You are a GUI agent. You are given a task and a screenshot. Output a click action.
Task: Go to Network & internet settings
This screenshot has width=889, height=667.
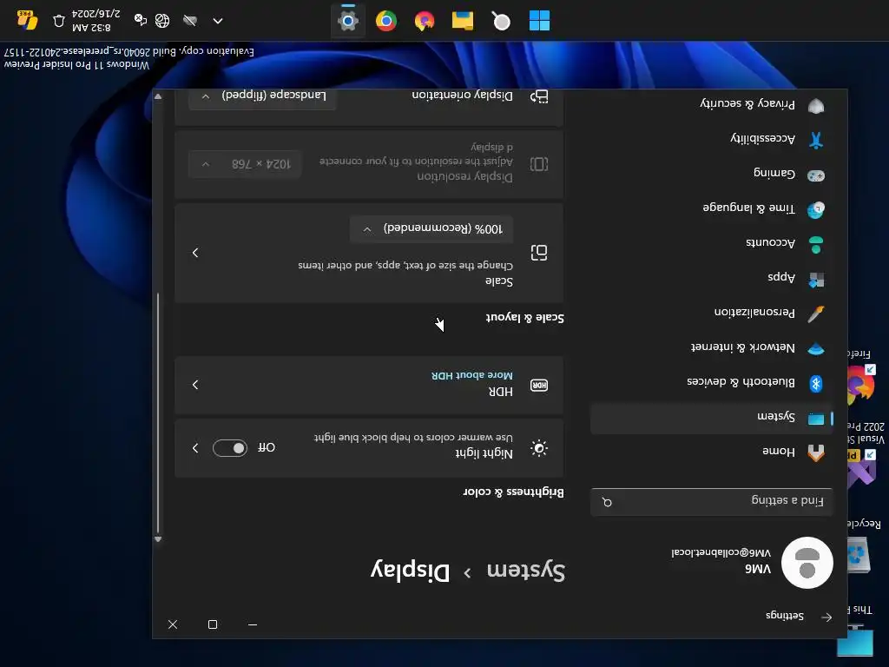712,347
